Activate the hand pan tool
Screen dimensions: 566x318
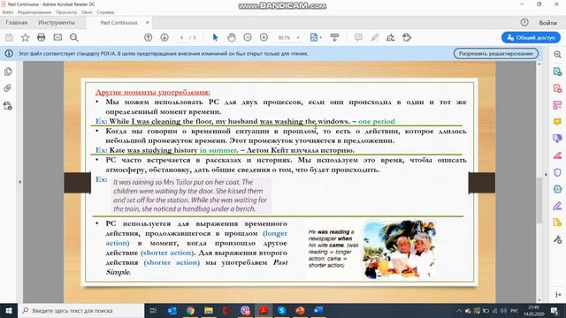point(232,37)
